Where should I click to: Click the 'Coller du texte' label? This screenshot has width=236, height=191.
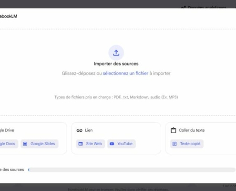click(x=192, y=130)
